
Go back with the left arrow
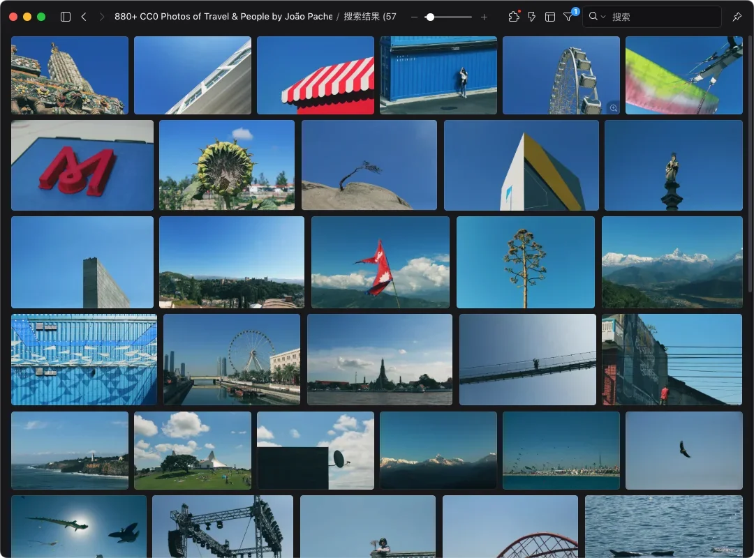[x=84, y=17]
